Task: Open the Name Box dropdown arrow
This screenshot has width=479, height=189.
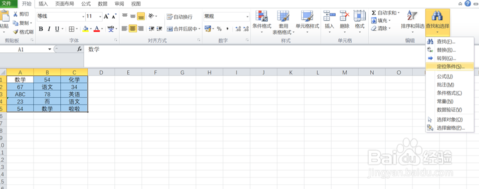Action: click(50, 49)
